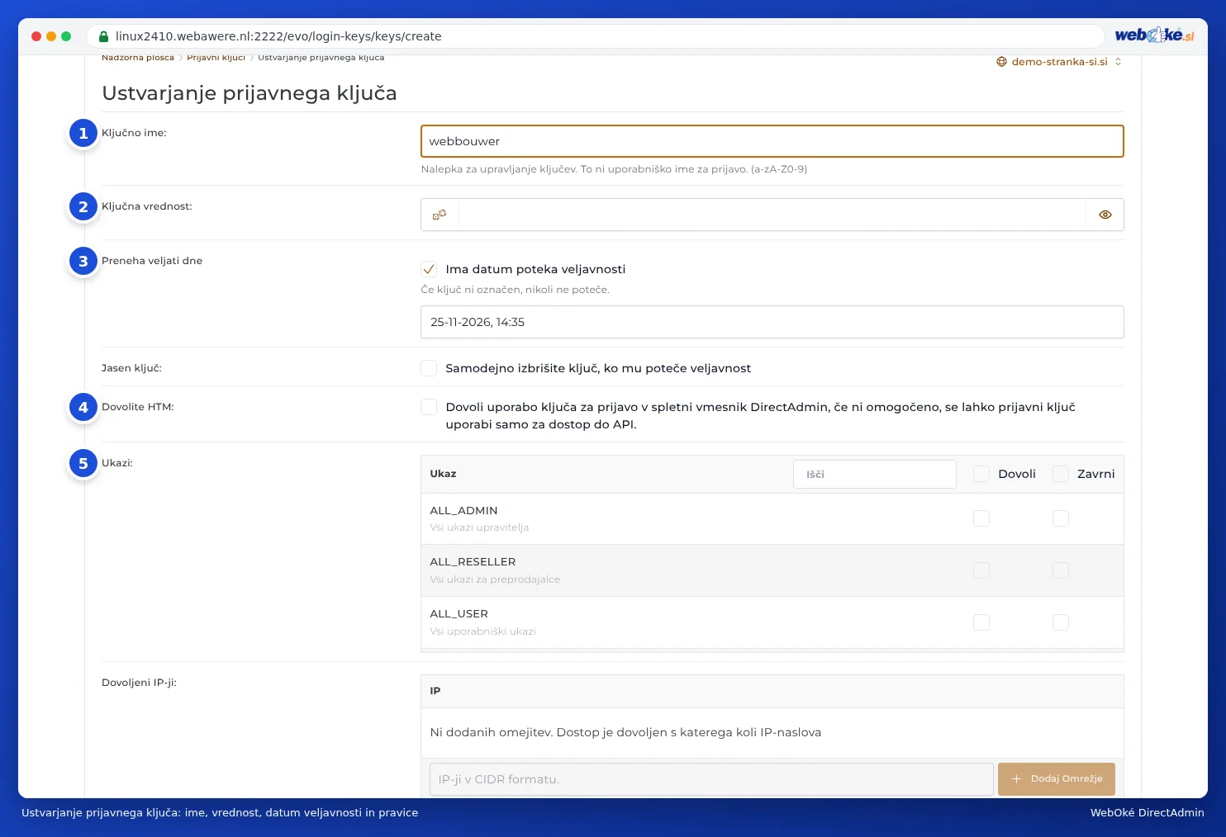
Task: Enable 'Samodejno izbrišite ključ' checkbox
Action: click(x=429, y=368)
